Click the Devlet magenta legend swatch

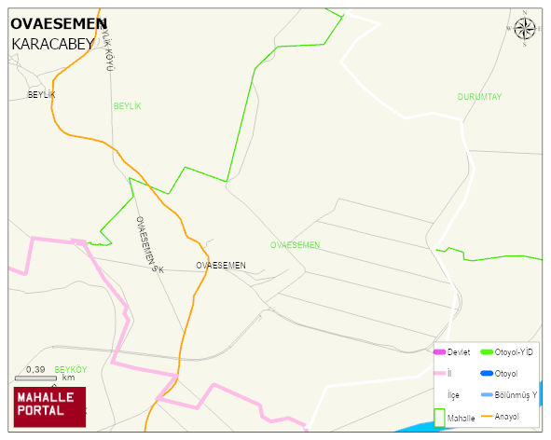439,351
